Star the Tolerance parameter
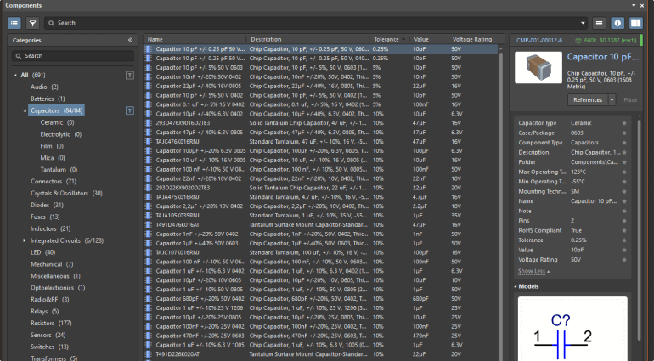 pos(625,240)
